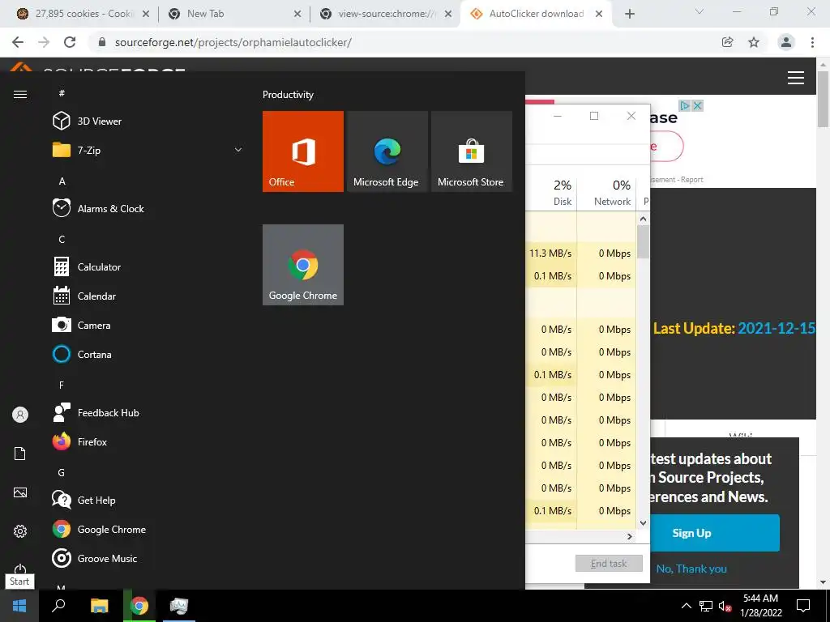The height and width of the screenshot is (622, 830).
Task: Open Settings gear in Start sidebar
Action: [x=20, y=531]
